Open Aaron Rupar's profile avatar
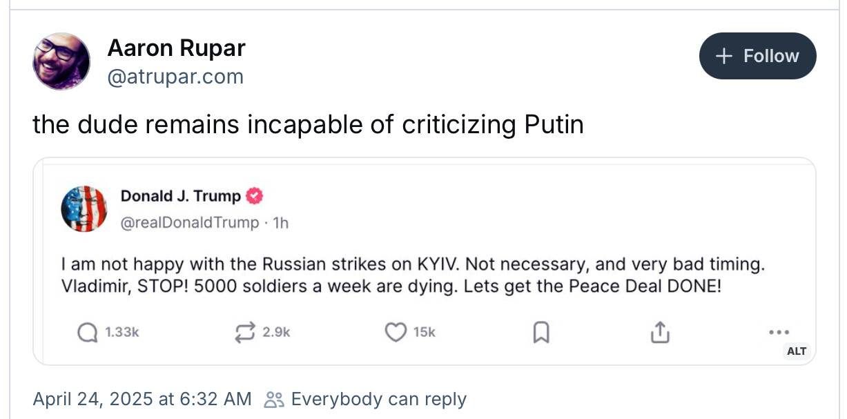 [x=61, y=61]
